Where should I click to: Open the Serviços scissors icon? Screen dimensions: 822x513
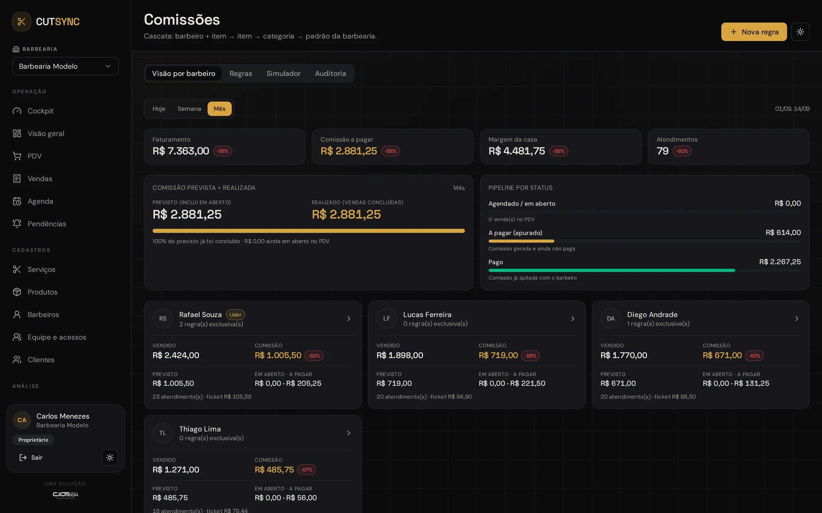[x=17, y=269]
